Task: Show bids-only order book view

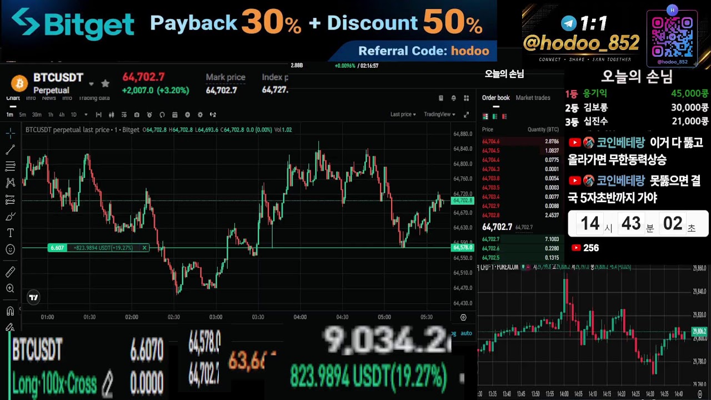Action: click(x=495, y=117)
